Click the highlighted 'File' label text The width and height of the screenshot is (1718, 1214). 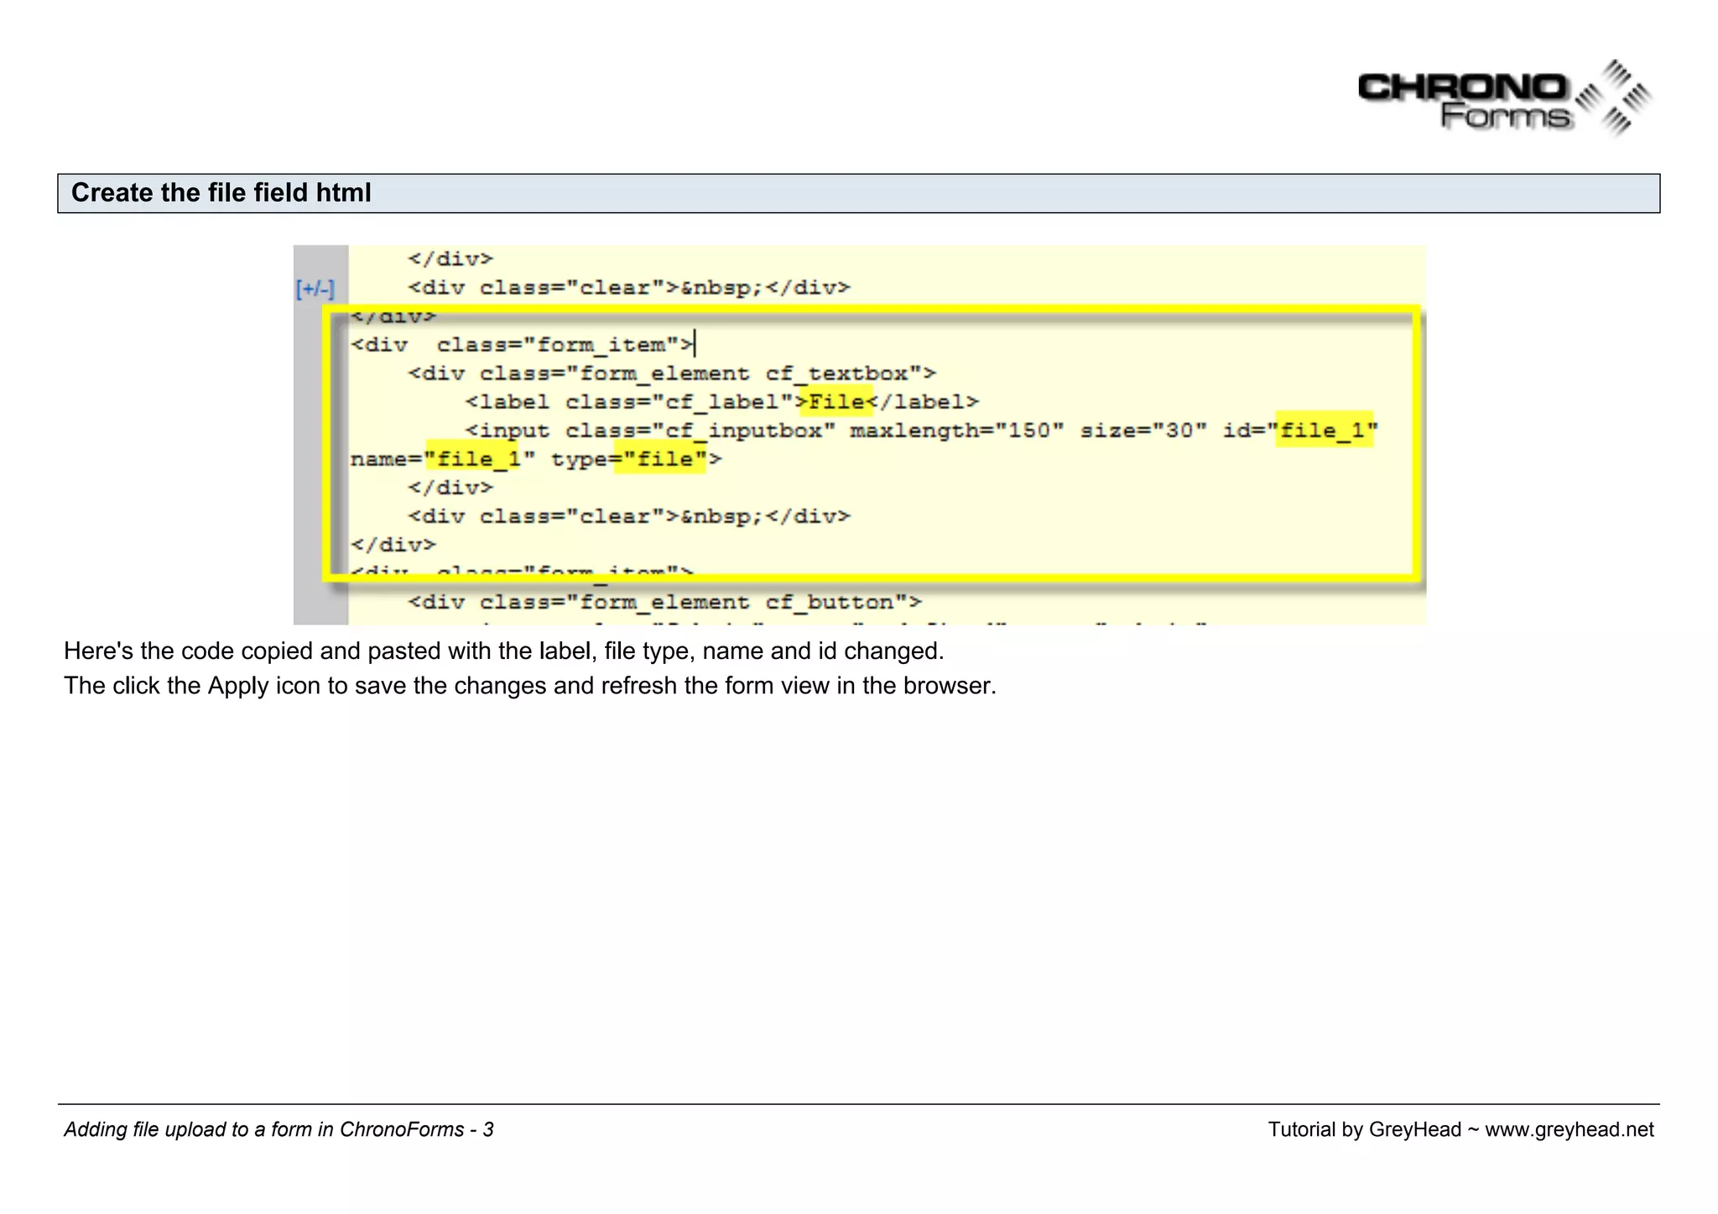tap(836, 402)
